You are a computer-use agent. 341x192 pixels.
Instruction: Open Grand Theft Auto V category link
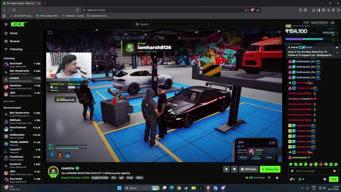pyautogui.click(x=75, y=178)
